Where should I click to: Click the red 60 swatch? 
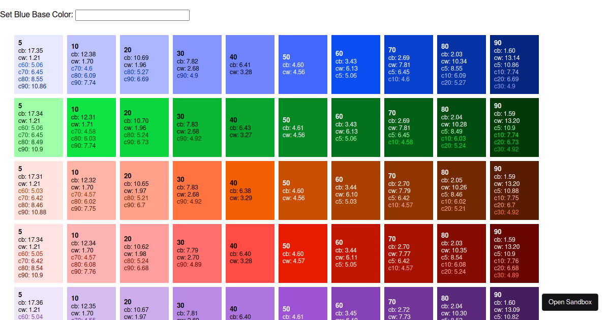point(356,253)
